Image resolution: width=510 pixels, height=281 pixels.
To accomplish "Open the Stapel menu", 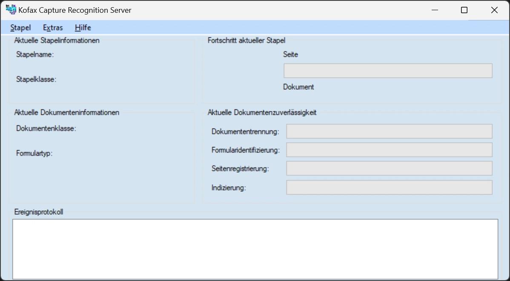I will (x=20, y=28).
